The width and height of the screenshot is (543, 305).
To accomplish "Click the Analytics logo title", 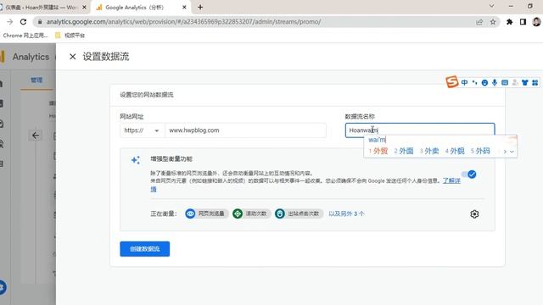I will coord(31,57).
